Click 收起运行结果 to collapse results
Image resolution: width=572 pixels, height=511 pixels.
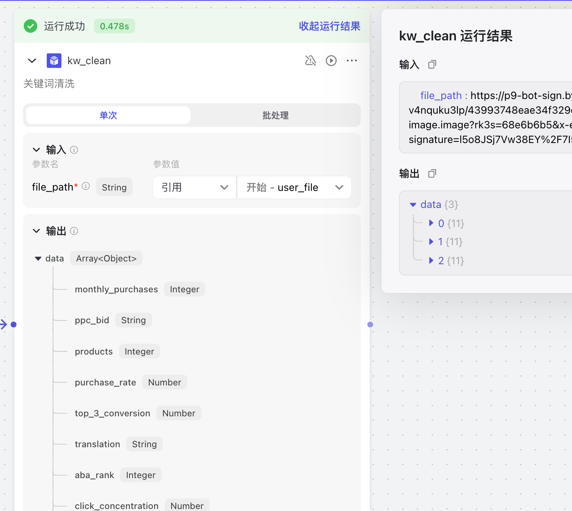[330, 26]
